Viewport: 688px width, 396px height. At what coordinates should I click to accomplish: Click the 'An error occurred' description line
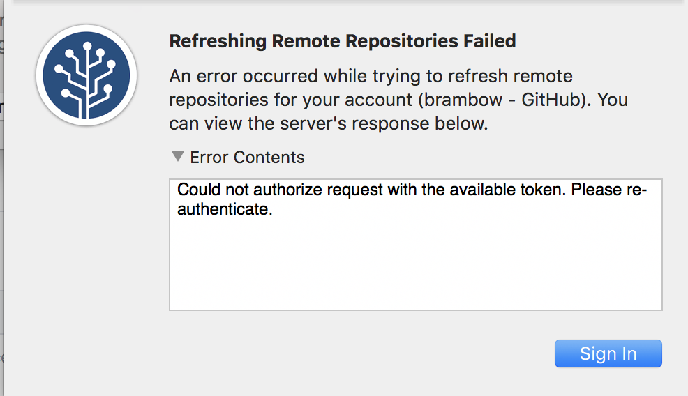[371, 76]
